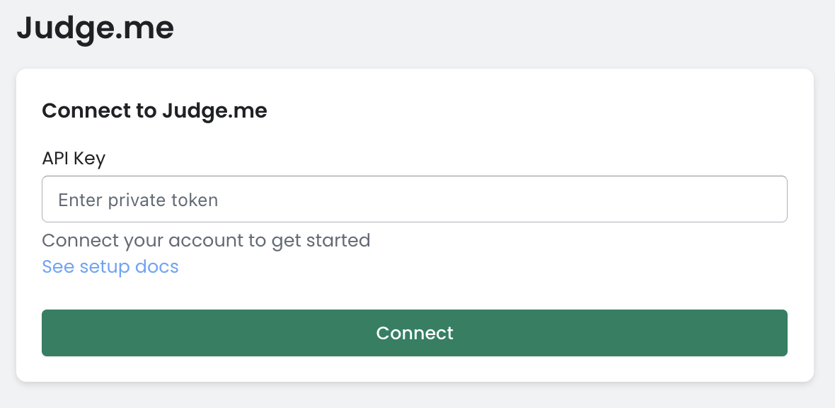Click the 'Connect your account to get started' text

point(206,240)
